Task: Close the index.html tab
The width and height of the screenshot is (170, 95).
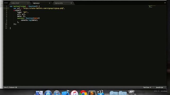Action: (x=28, y=3)
